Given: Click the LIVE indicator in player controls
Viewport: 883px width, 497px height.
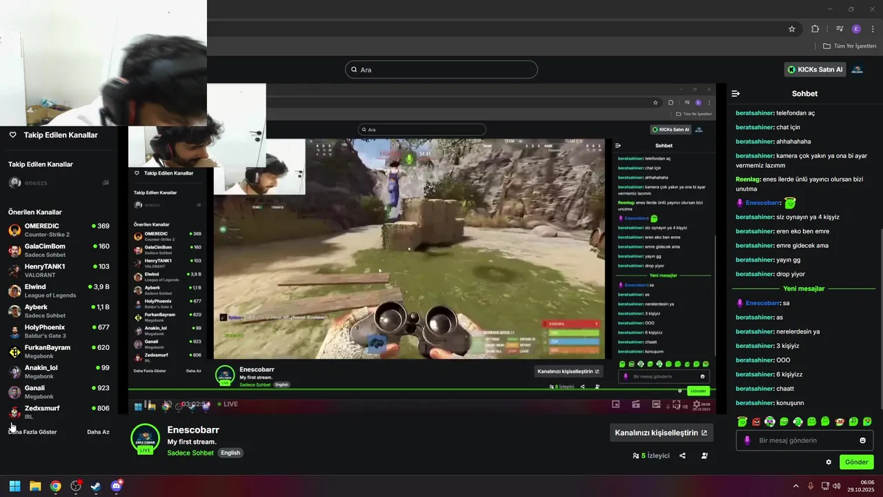Looking at the screenshot, I should pos(228,404).
